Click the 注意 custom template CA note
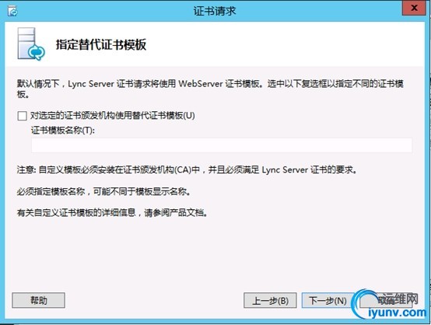 (x=187, y=169)
